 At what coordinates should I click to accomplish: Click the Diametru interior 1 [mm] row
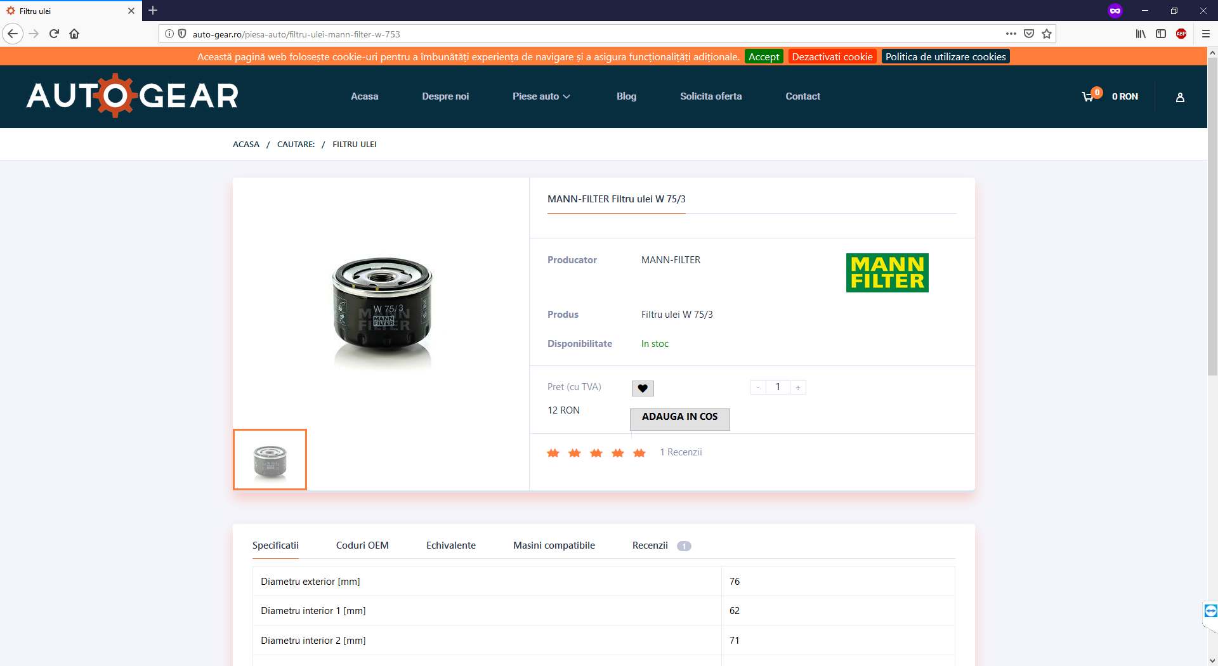coord(604,610)
